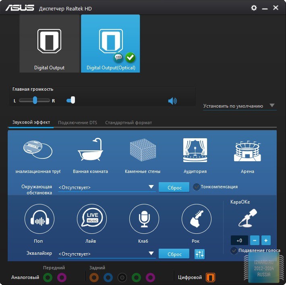Image resolution: width=286 pixels, height=285 pixels.
Task: Choose the 'Ванная комната' bathtub icon
Action: (91, 150)
